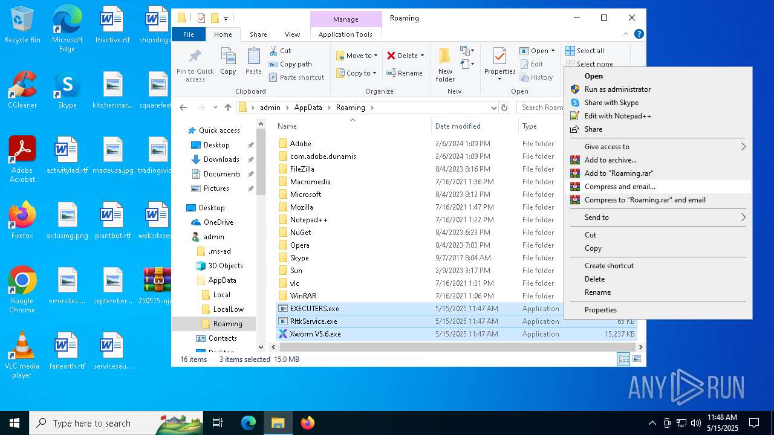The width and height of the screenshot is (774, 435).
Task: Switch to the View ribbon tab
Action: pyautogui.click(x=292, y=34)
